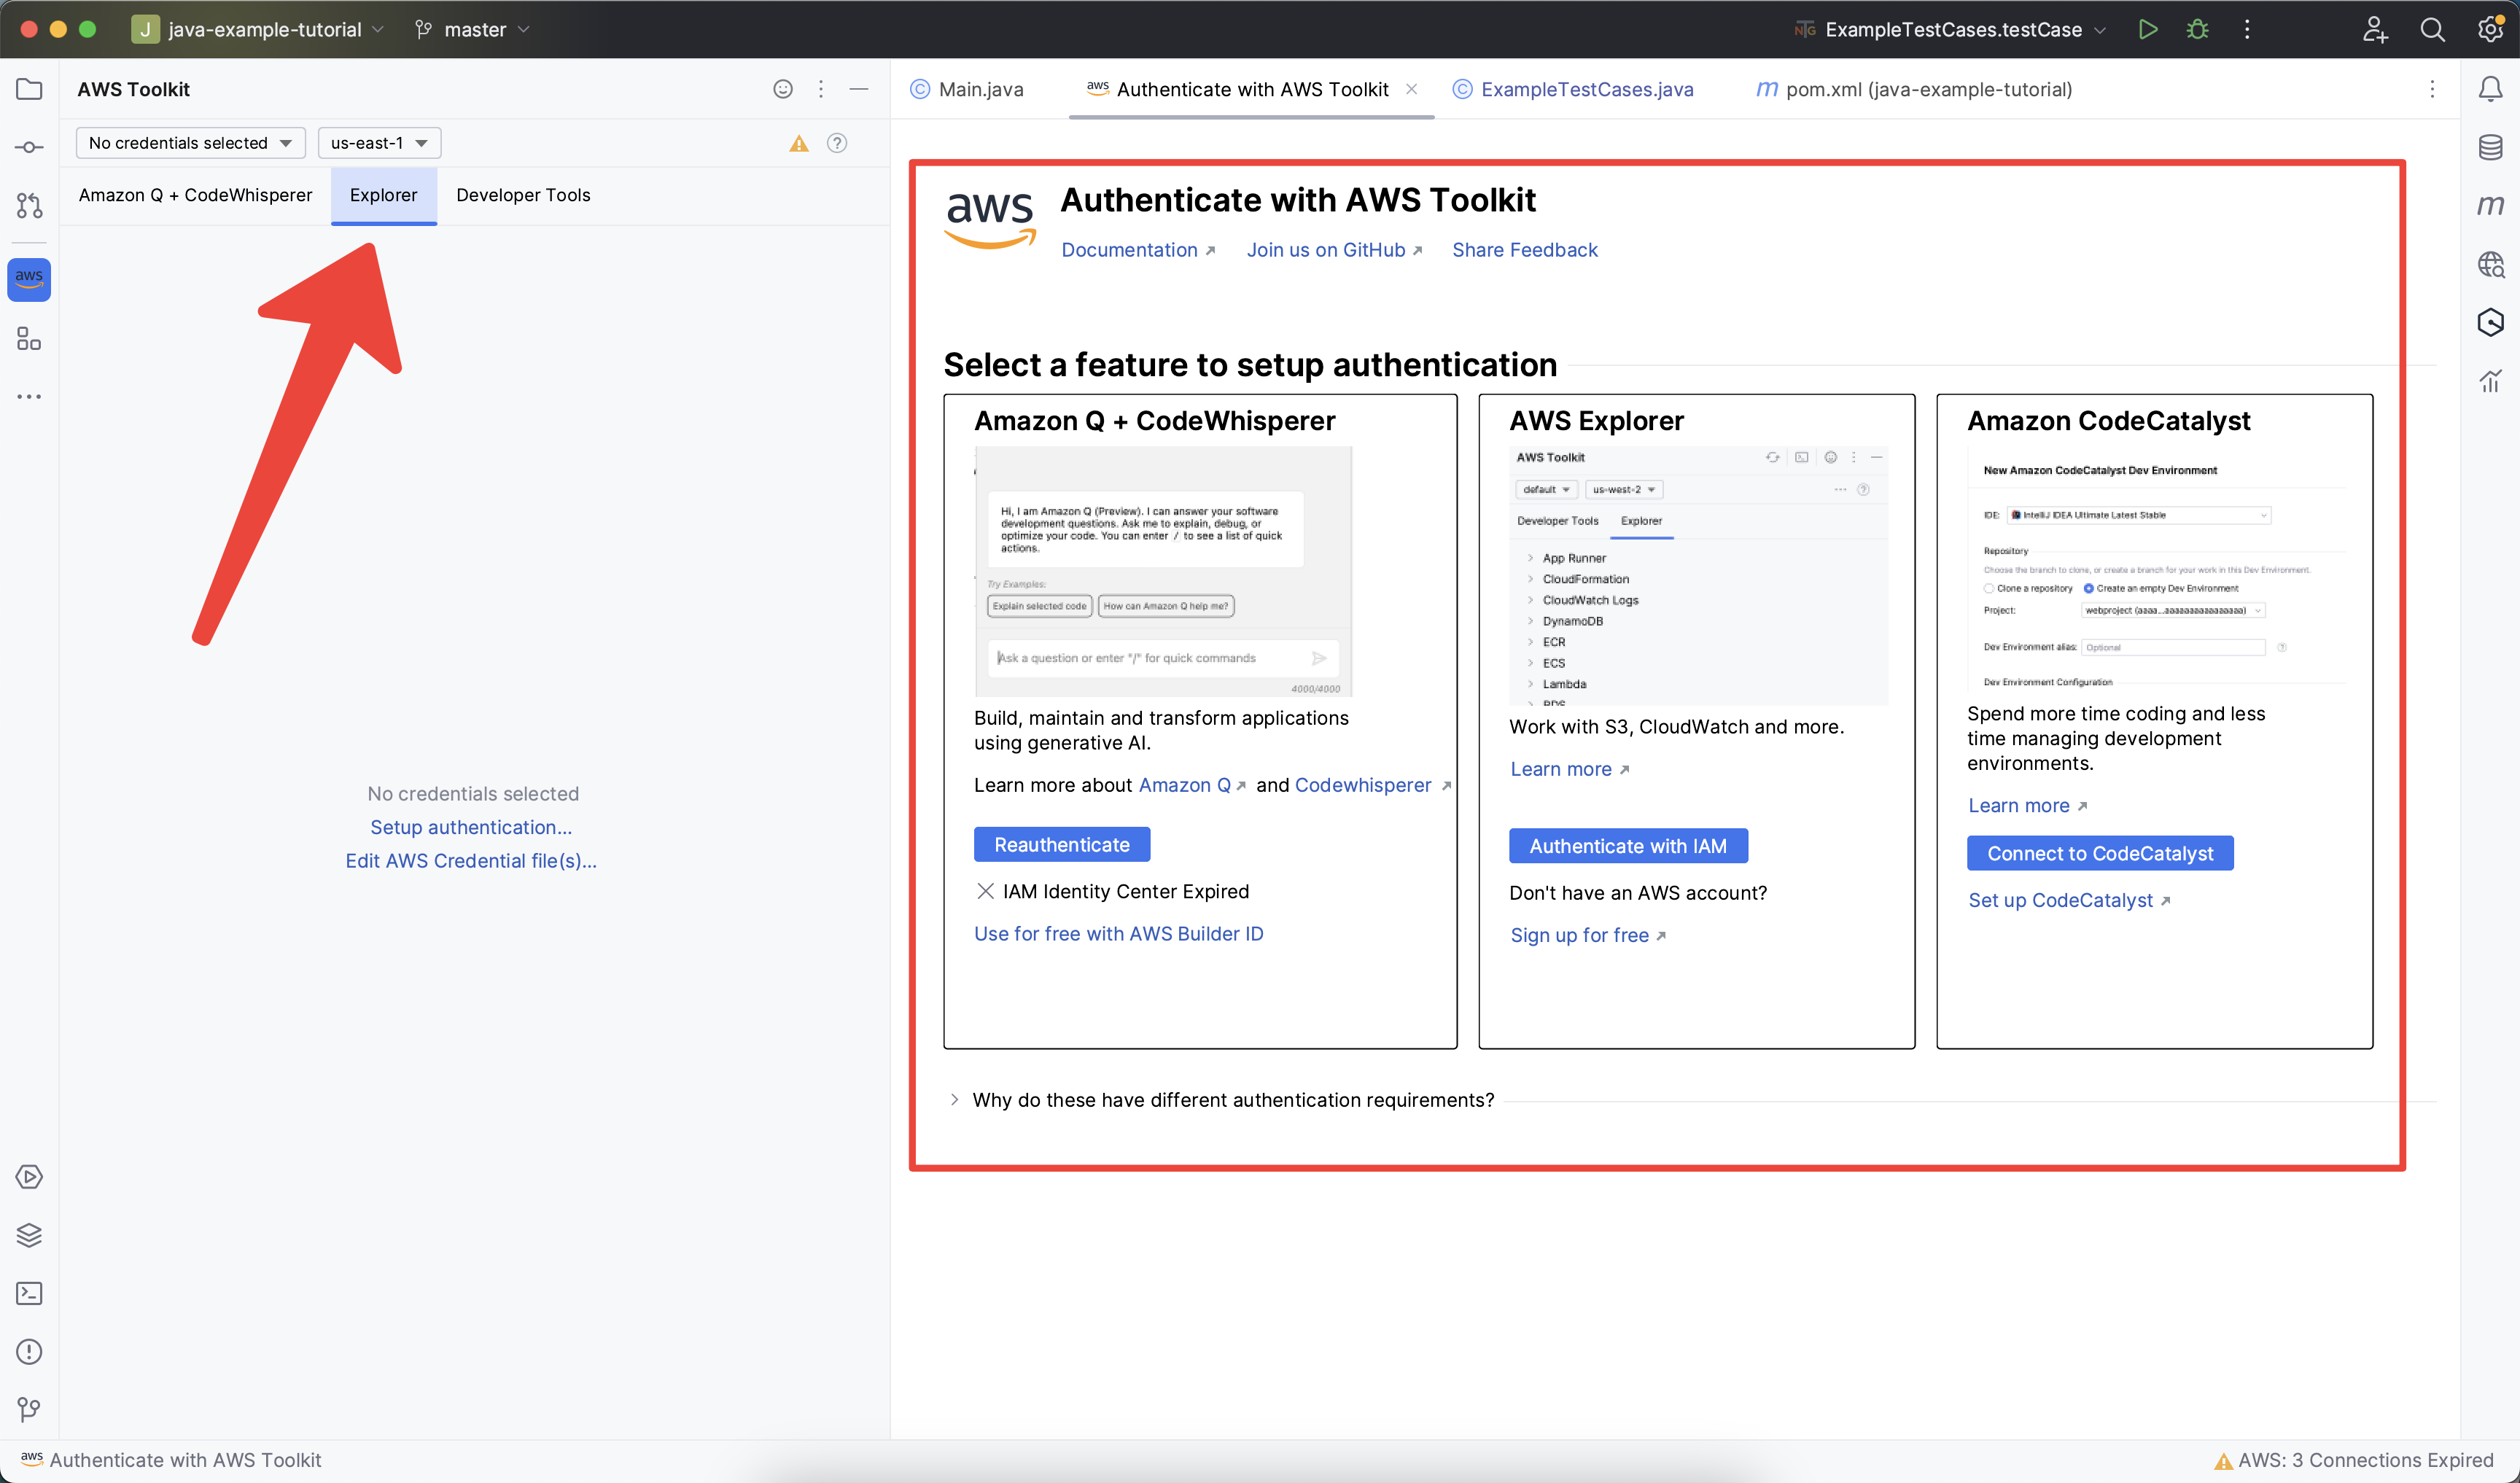Viewport: 2520px width, 1483px height.
Task: Click Connect to CodeCatalyst button
Action: tap(2100, 853)
